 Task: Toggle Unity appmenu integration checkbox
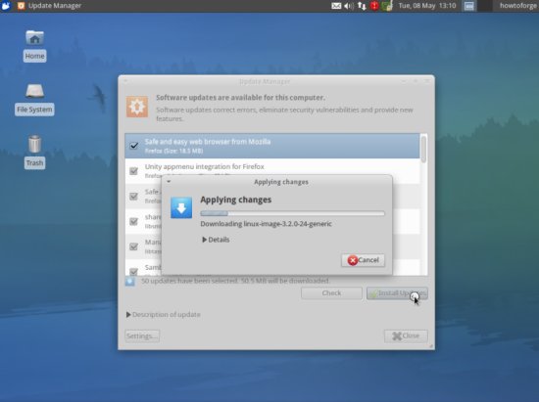(x=133, y=171)
